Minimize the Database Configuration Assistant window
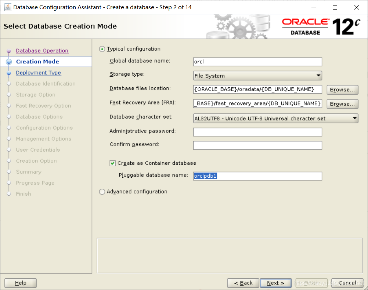Screen dimensions: 368x290 click(314, 7)
